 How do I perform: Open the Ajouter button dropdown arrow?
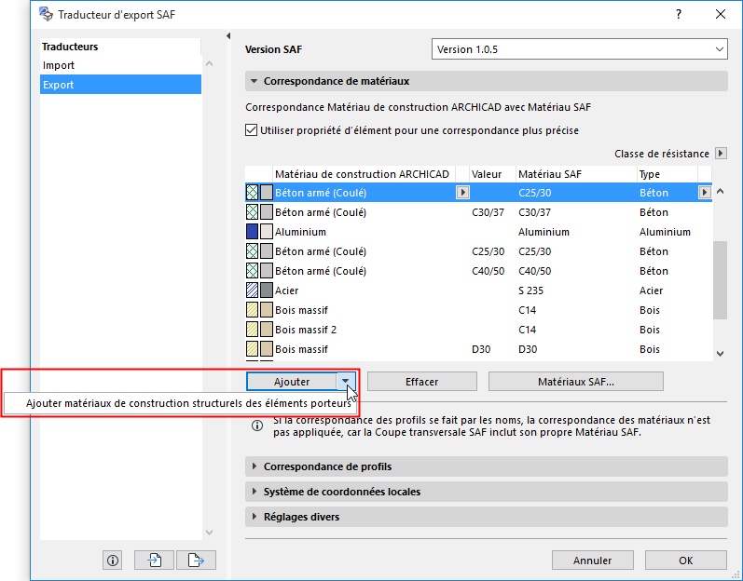click(x=346, y=382)
